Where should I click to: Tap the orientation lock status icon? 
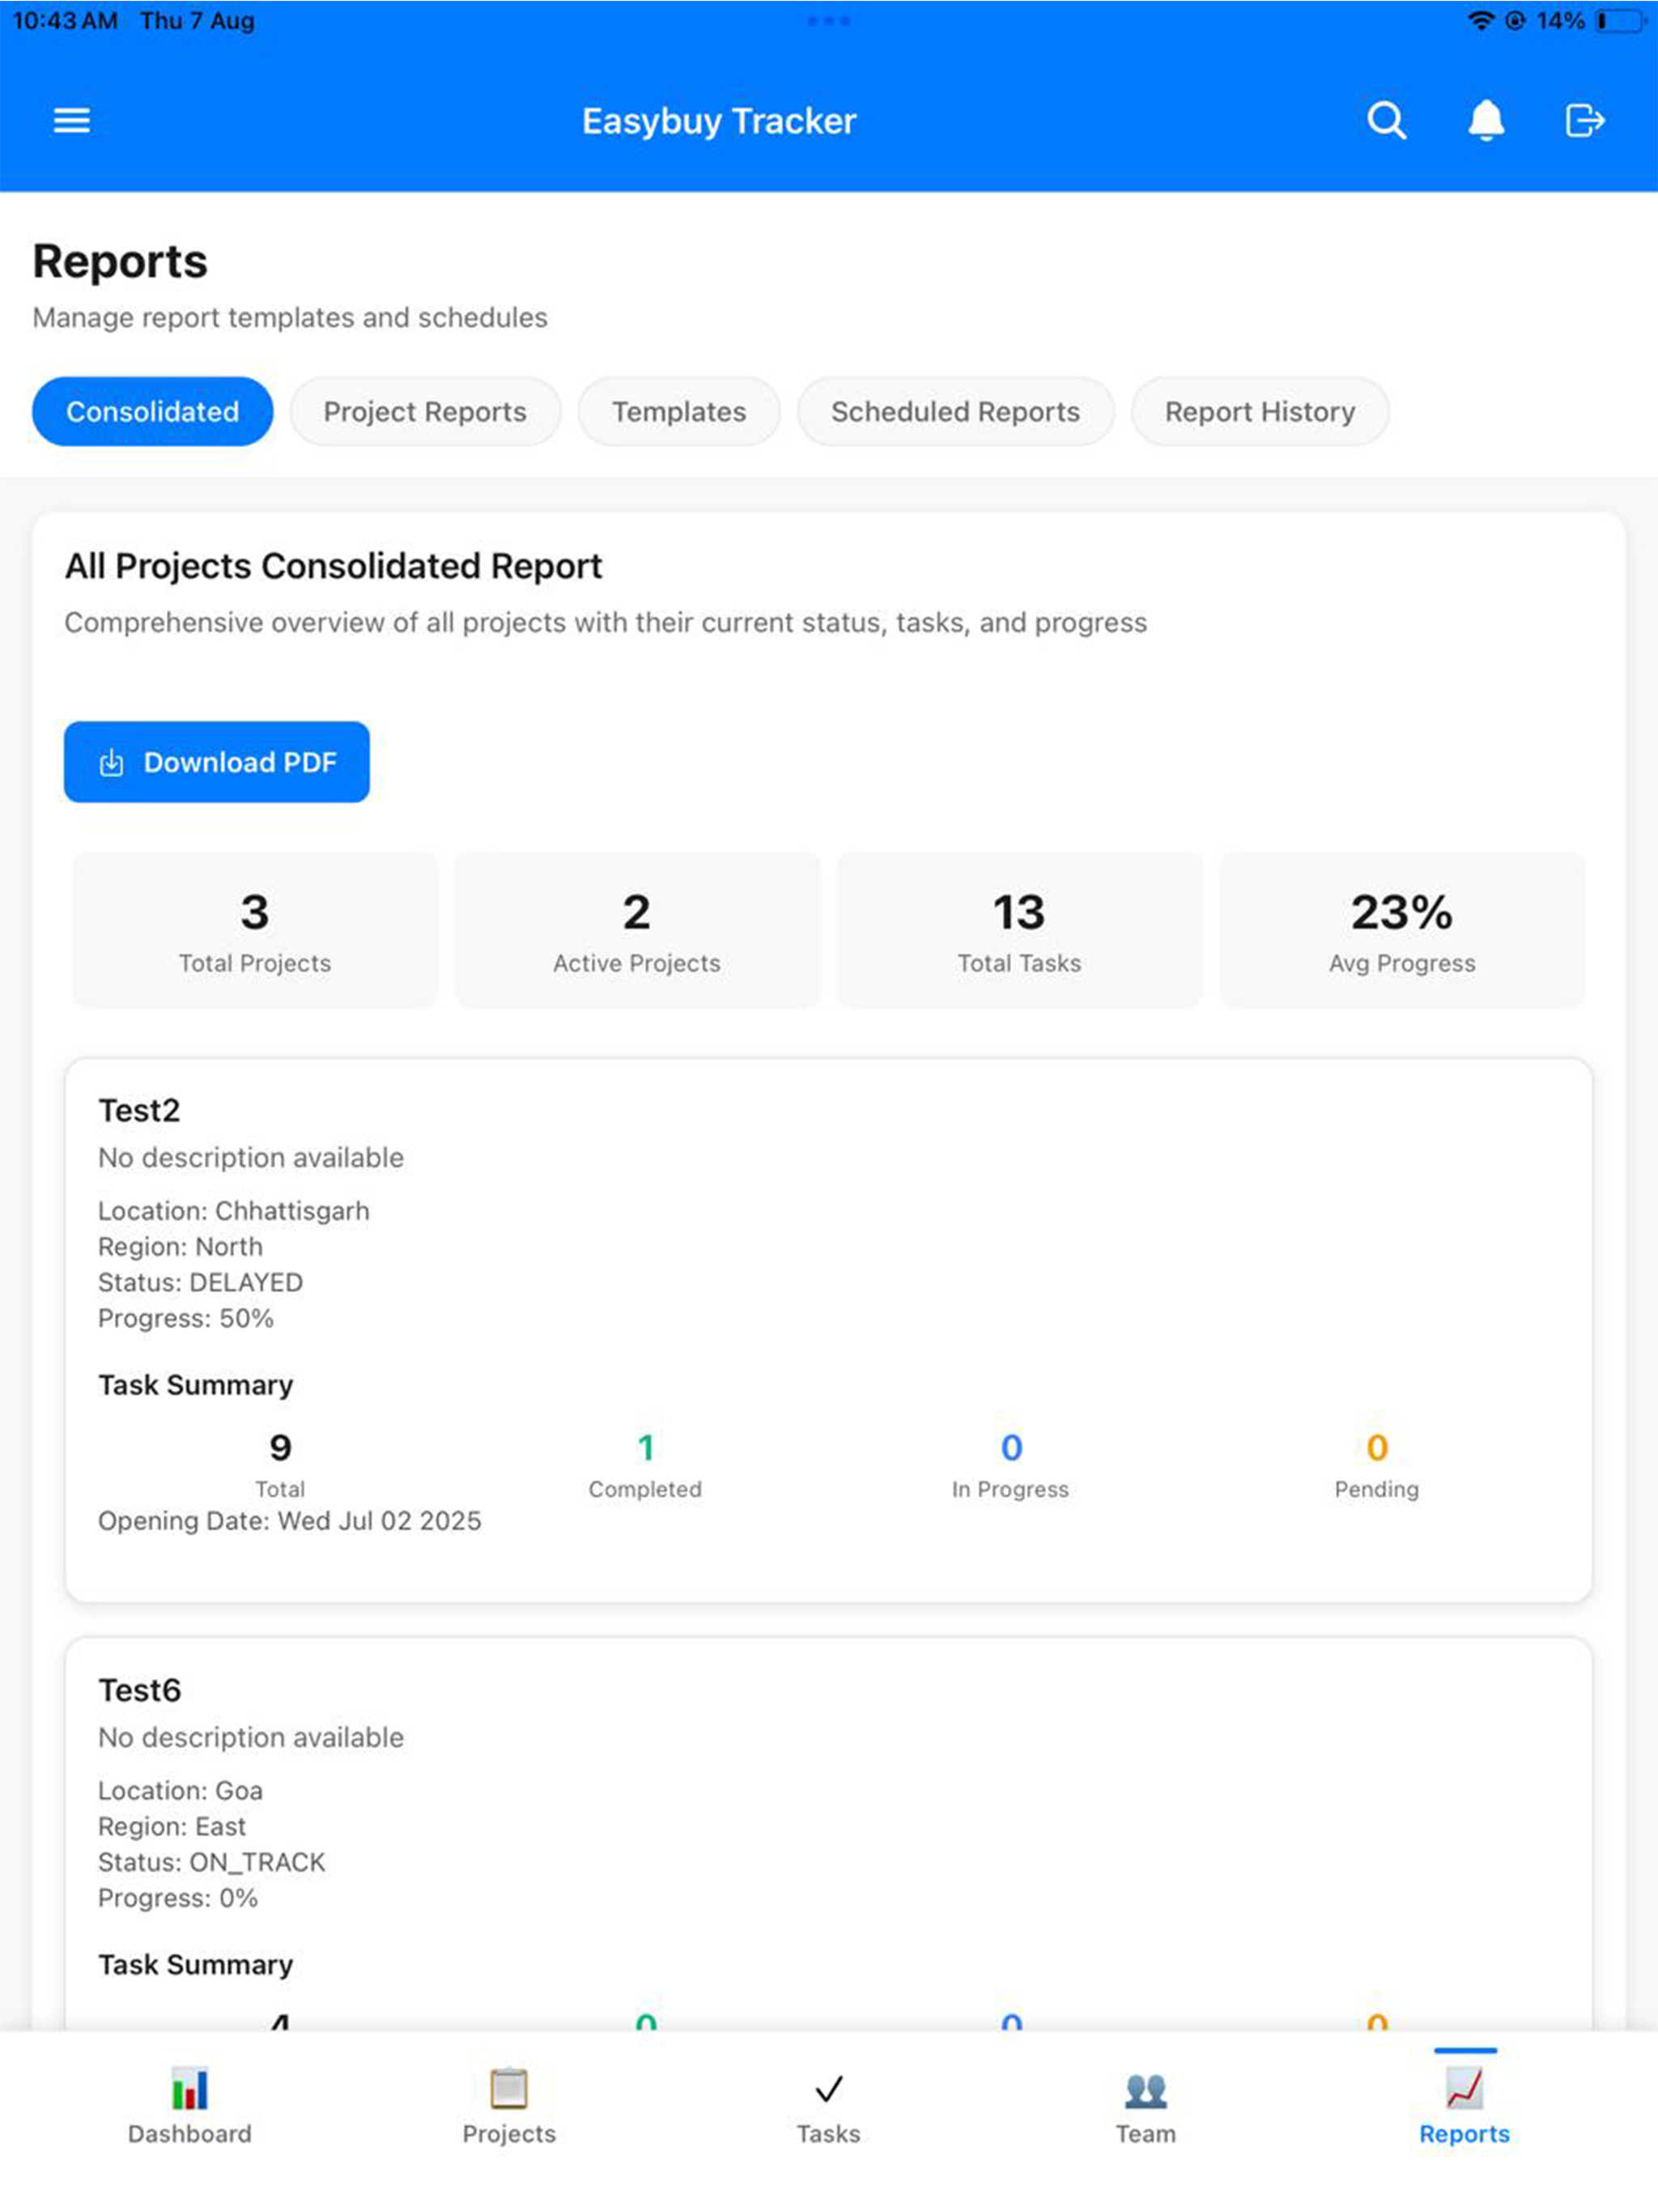pyautogui.click(x=1516, y=21)
